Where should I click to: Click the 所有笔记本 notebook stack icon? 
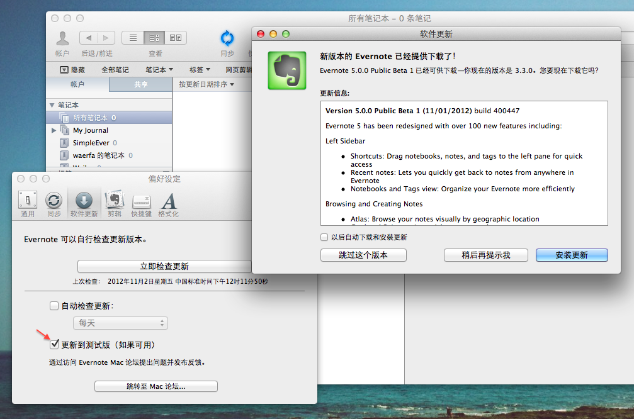pos(64,118)
